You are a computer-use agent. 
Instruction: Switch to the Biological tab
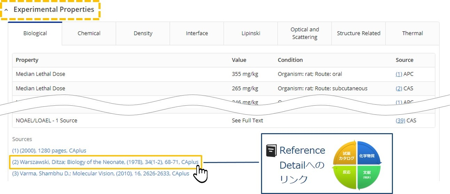pos(35,33)
